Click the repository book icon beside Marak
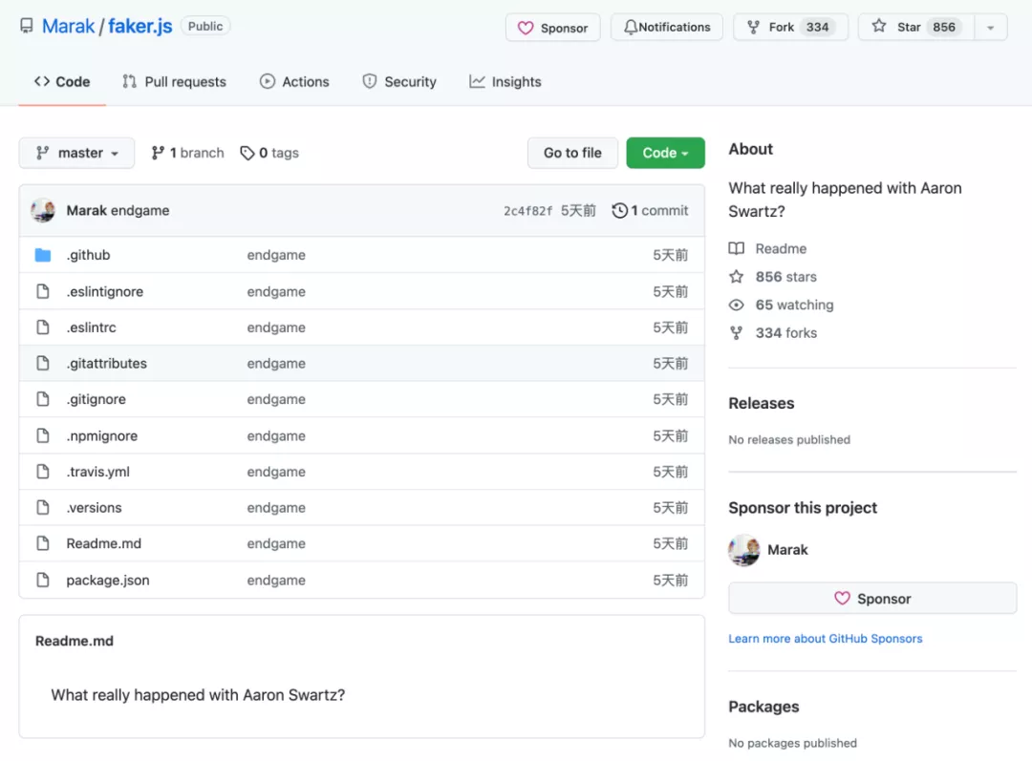The height and width of the screenshot is (761, 1032). 27,27
